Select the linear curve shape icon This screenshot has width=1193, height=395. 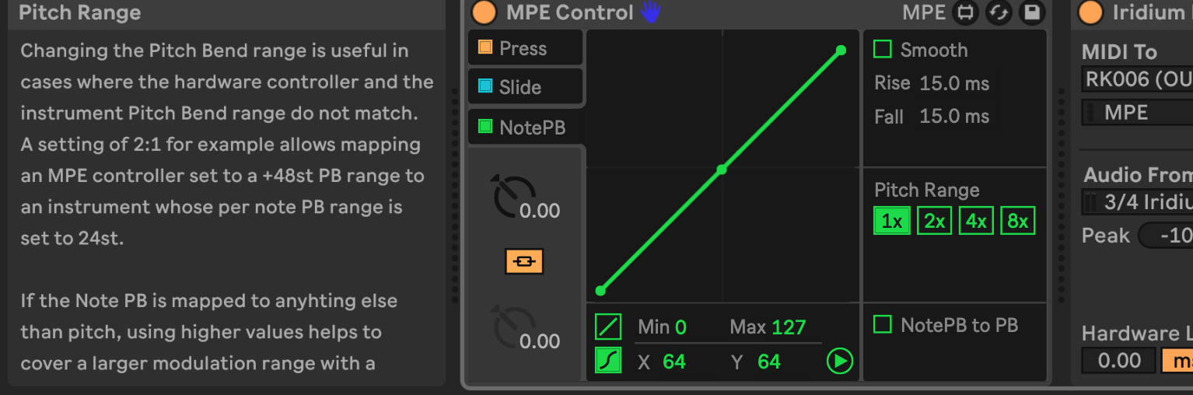point(608,327)
